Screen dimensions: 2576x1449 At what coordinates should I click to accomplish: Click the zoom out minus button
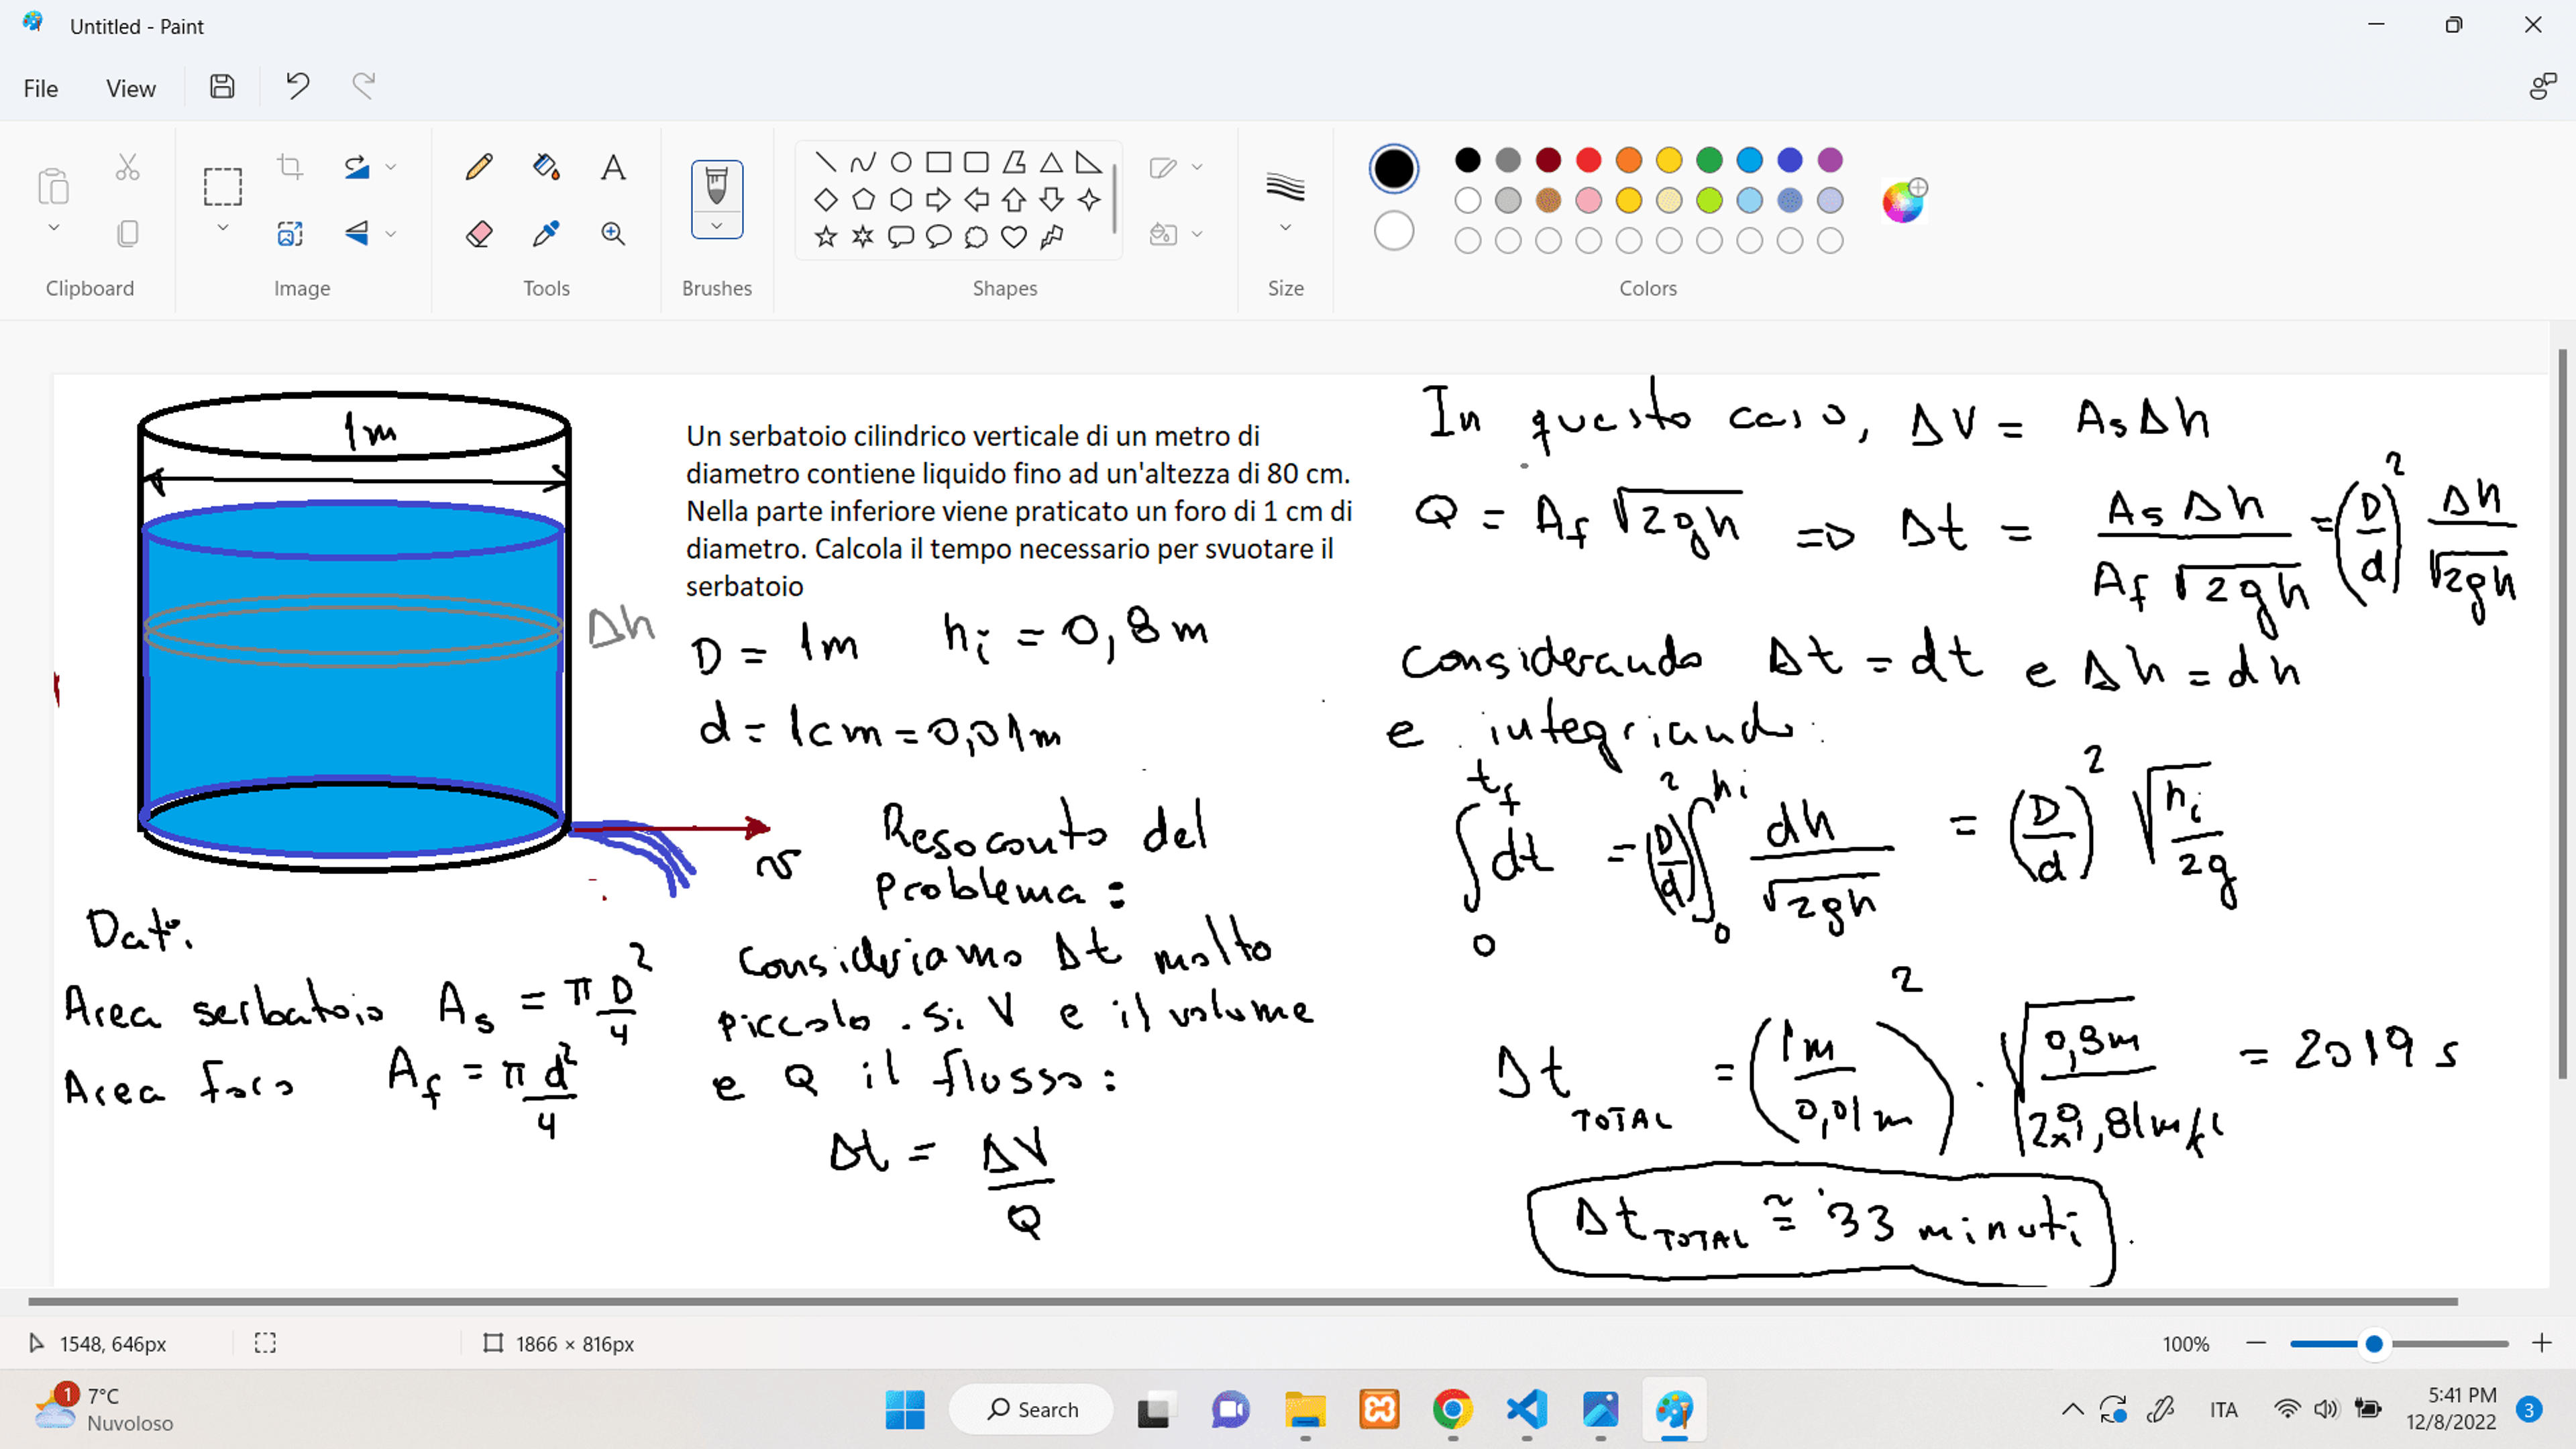coord(2255,1343)
